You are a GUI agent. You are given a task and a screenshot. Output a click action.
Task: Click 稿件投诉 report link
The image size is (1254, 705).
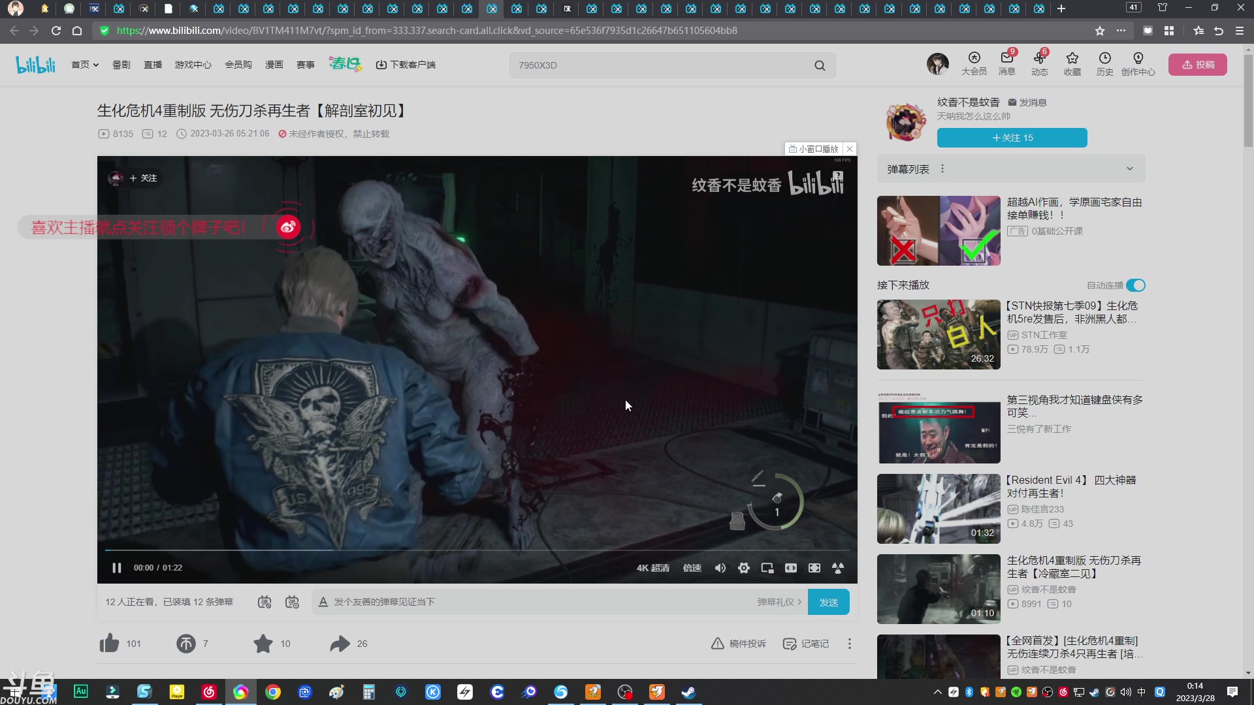739,644
